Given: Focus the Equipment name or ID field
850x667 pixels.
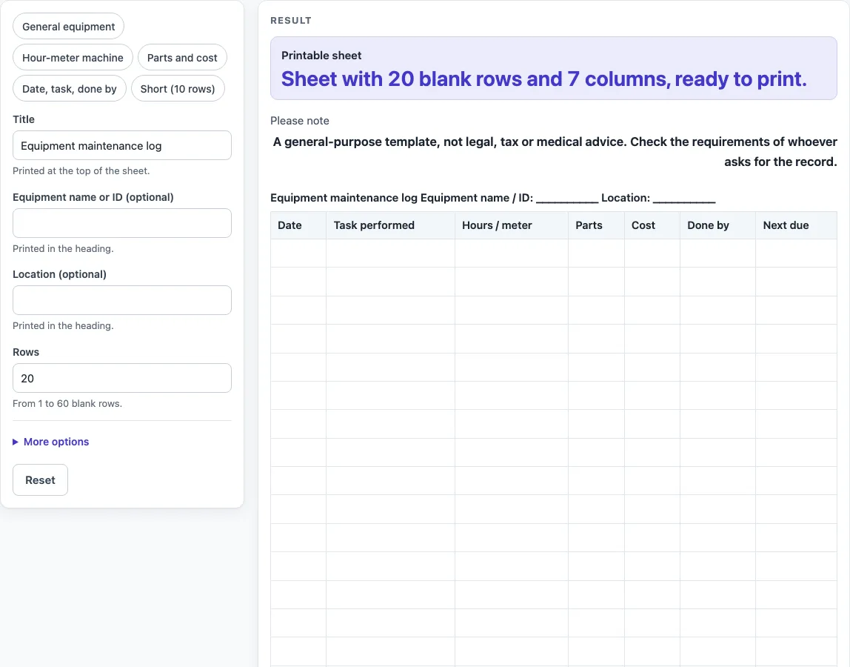Looking at the screenshot, I should 122,223.
